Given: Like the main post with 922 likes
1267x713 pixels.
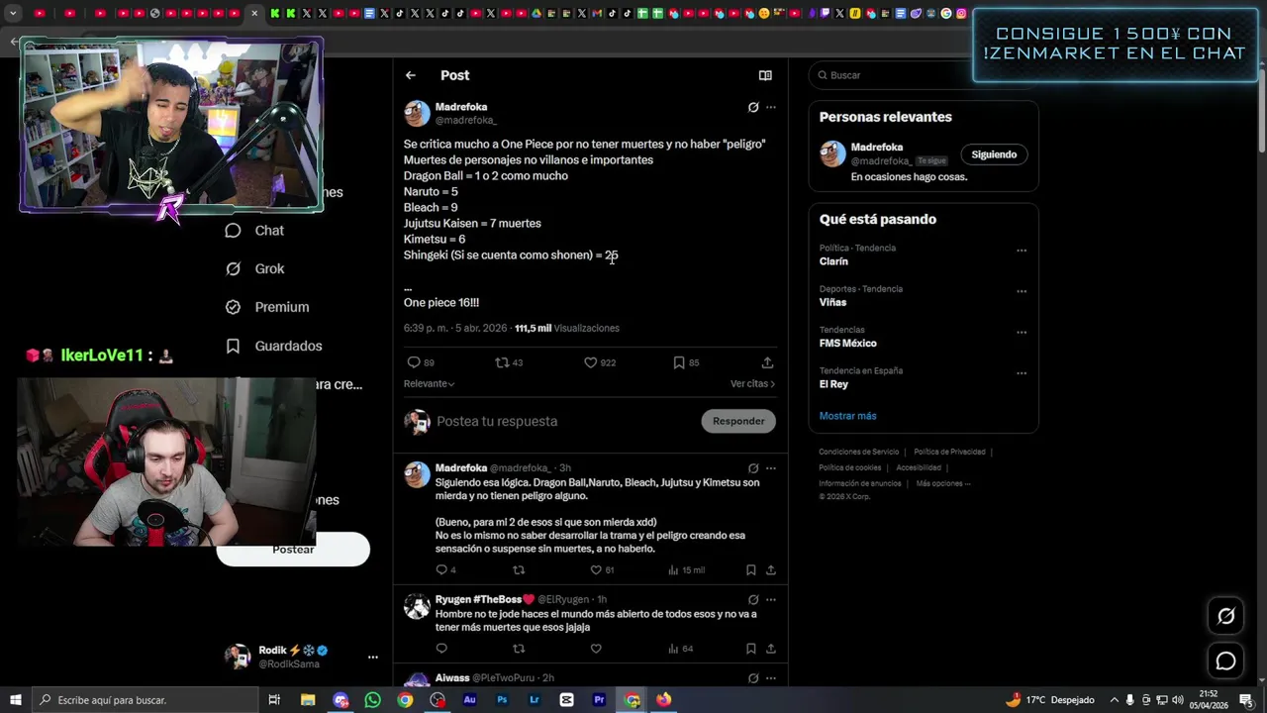Looking at the screenshot, I should [600, 362].
